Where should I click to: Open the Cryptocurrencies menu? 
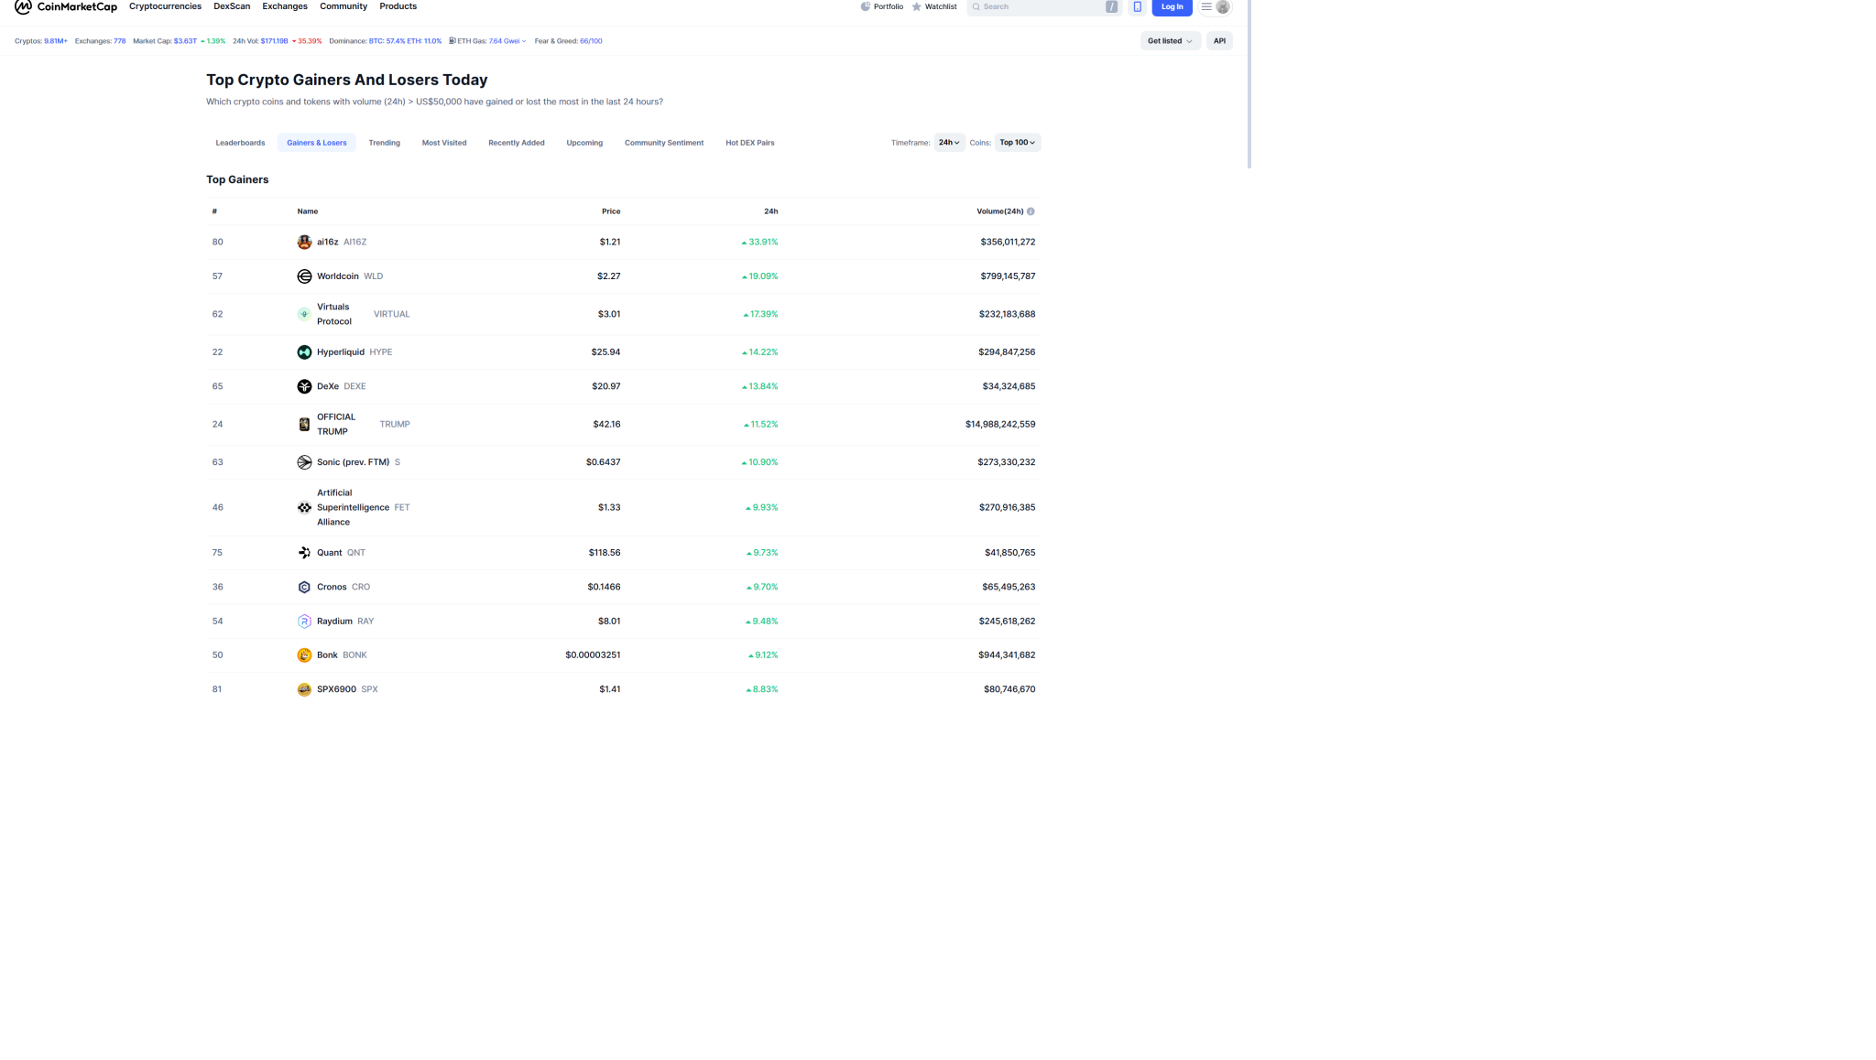(x=165, y=6)
